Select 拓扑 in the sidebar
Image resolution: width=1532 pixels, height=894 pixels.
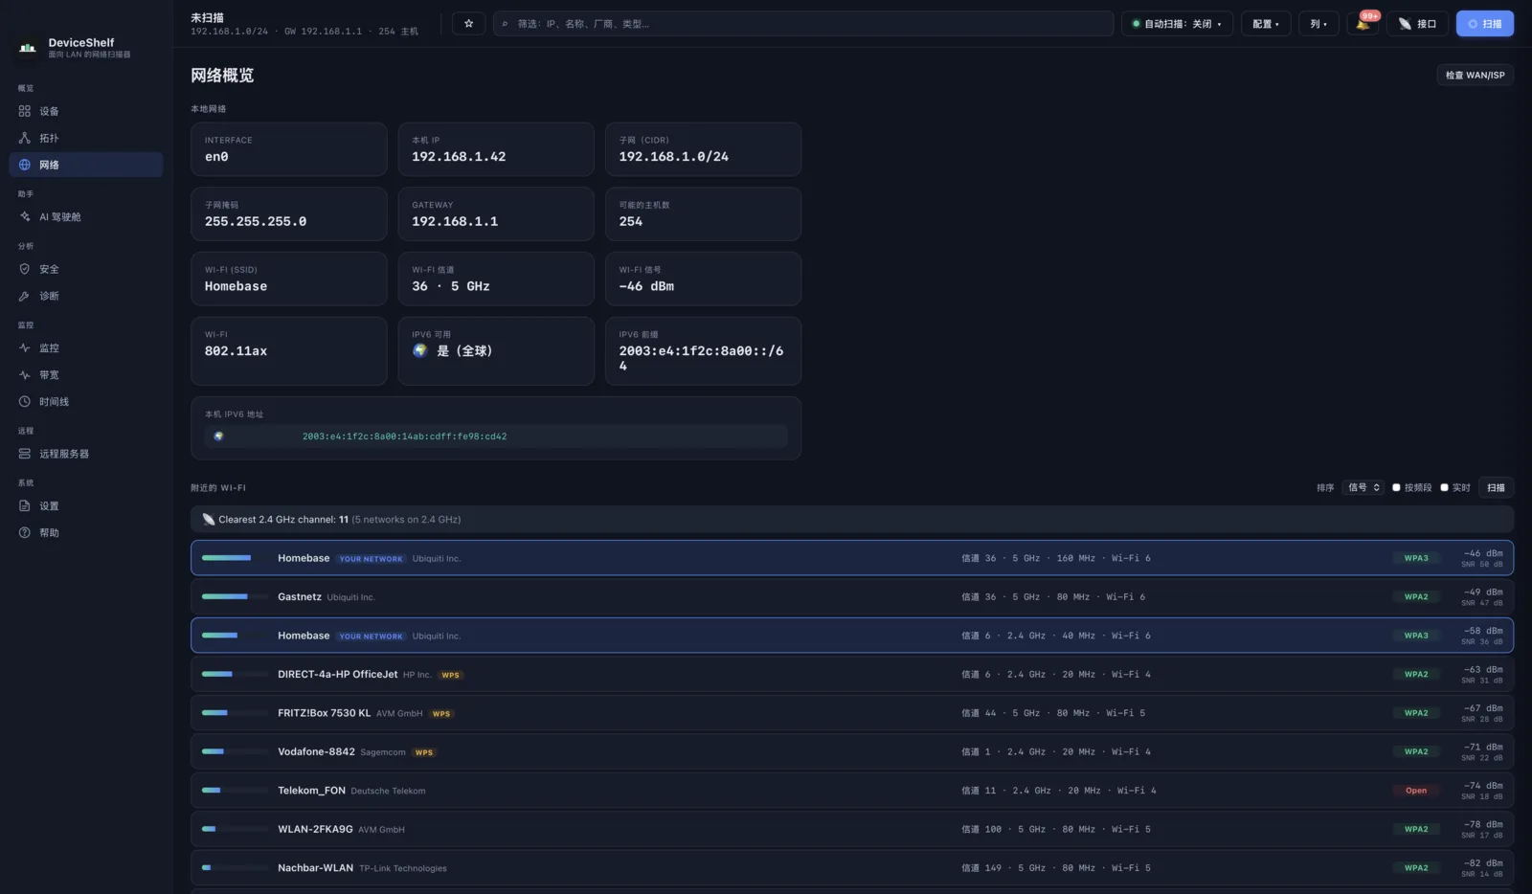click(x=86, y=138)
